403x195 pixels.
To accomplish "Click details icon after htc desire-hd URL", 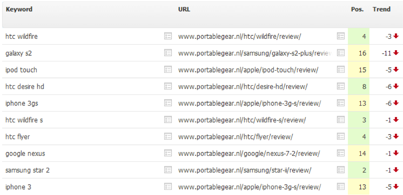I will click(x=341, y=86).
